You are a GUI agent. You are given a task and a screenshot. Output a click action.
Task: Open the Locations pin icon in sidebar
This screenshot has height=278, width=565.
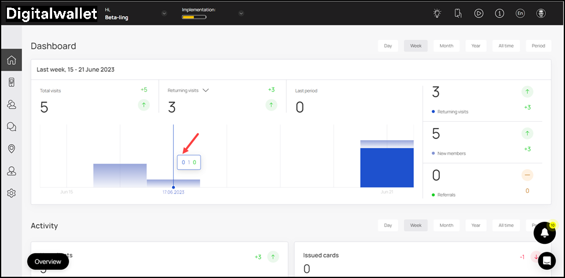[x=11, y=149]
